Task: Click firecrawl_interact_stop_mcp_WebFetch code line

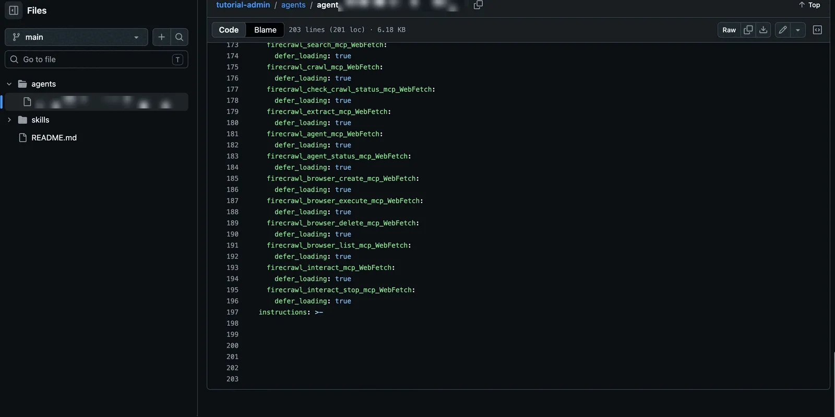Action: click(x=341, y=290)
